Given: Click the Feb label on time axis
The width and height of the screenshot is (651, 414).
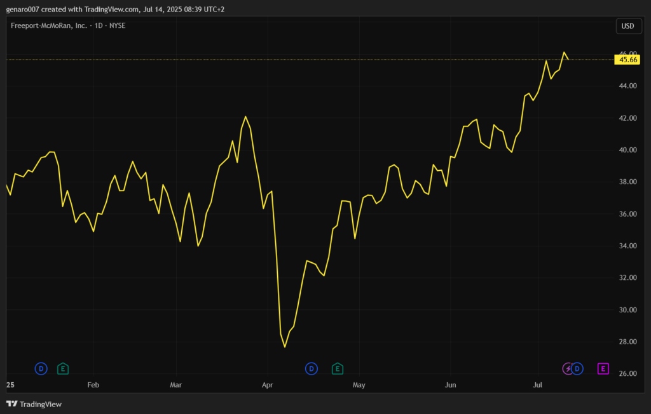Looking at the screenshot, I should 93,385.
